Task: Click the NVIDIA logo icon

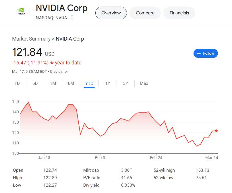Action: (20, 12)
